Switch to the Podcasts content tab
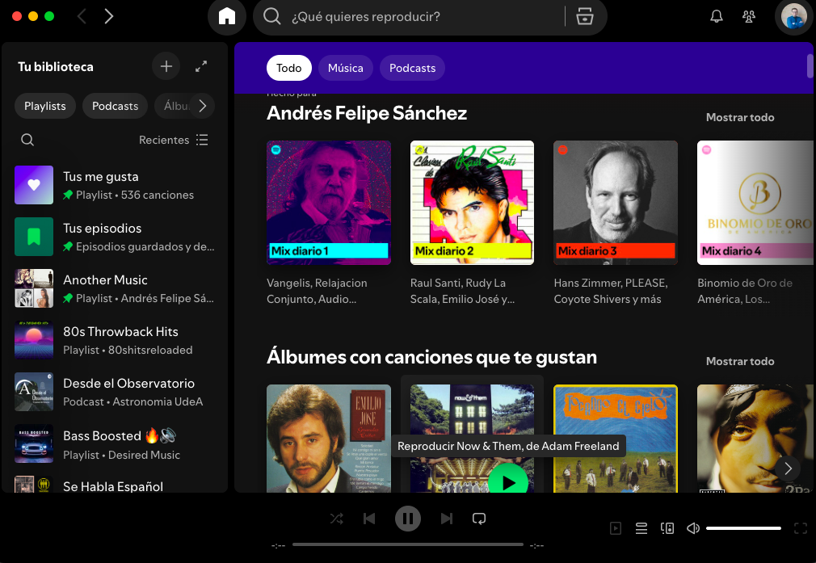 point(412,68)
